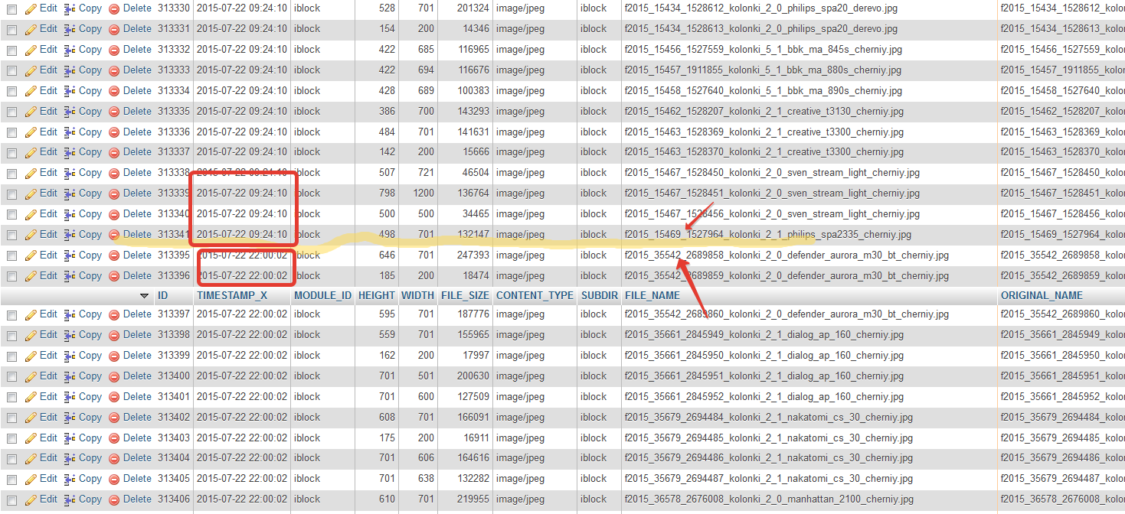Click file name kolonki_2_1_philips_spa2335_cherniy.jpg cell

click(768, 235)
